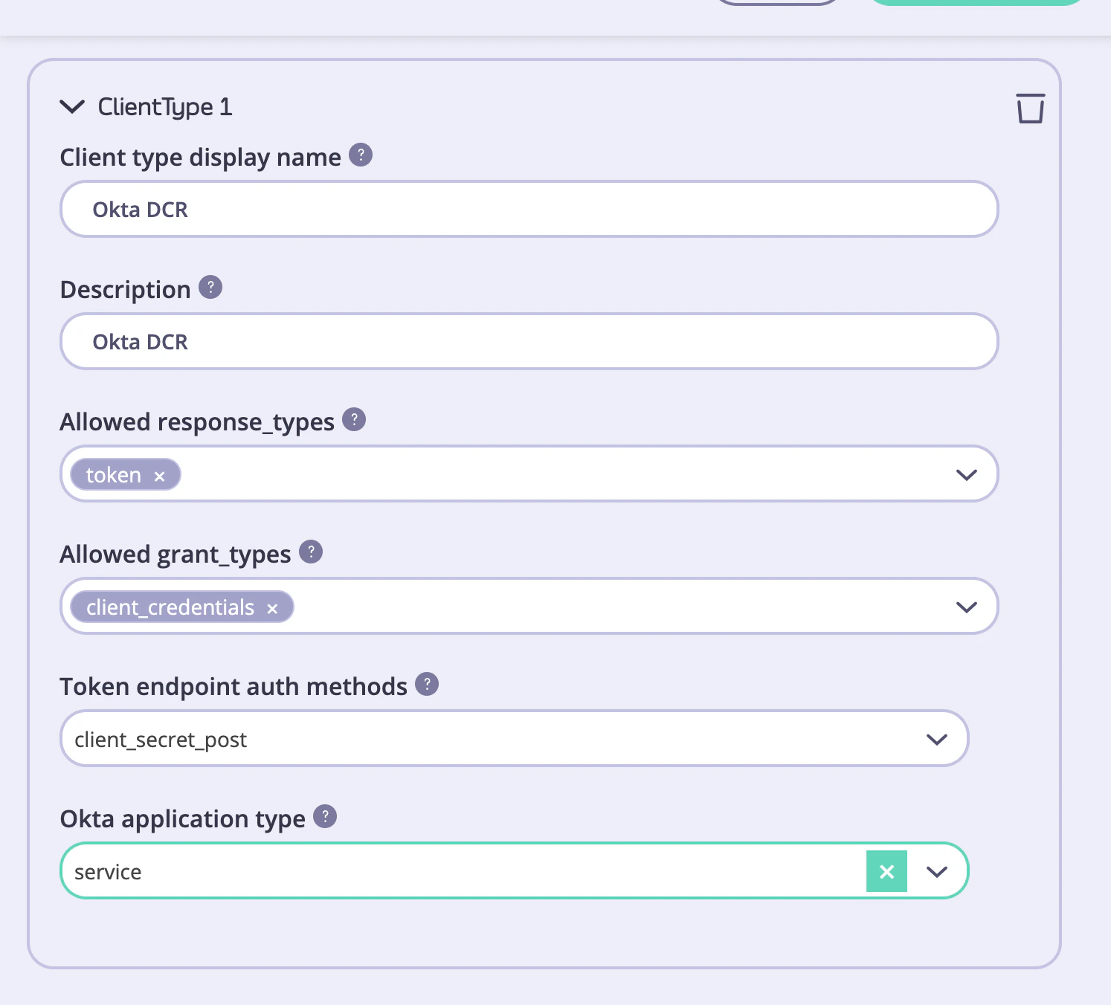Click the ClientType 1 header label
The height and width of the screenshot is (1005, 1111).
point(164,106)
